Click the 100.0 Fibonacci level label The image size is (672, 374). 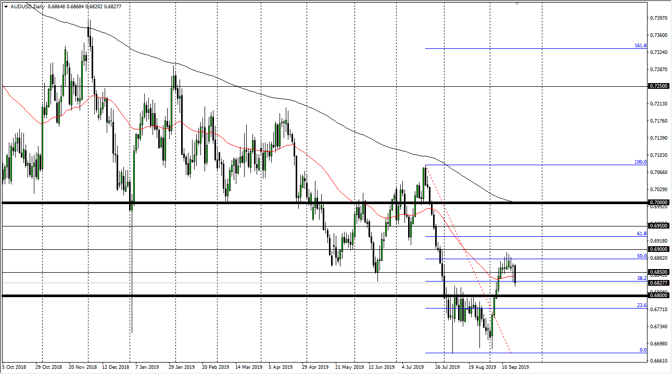click(640, 162)
